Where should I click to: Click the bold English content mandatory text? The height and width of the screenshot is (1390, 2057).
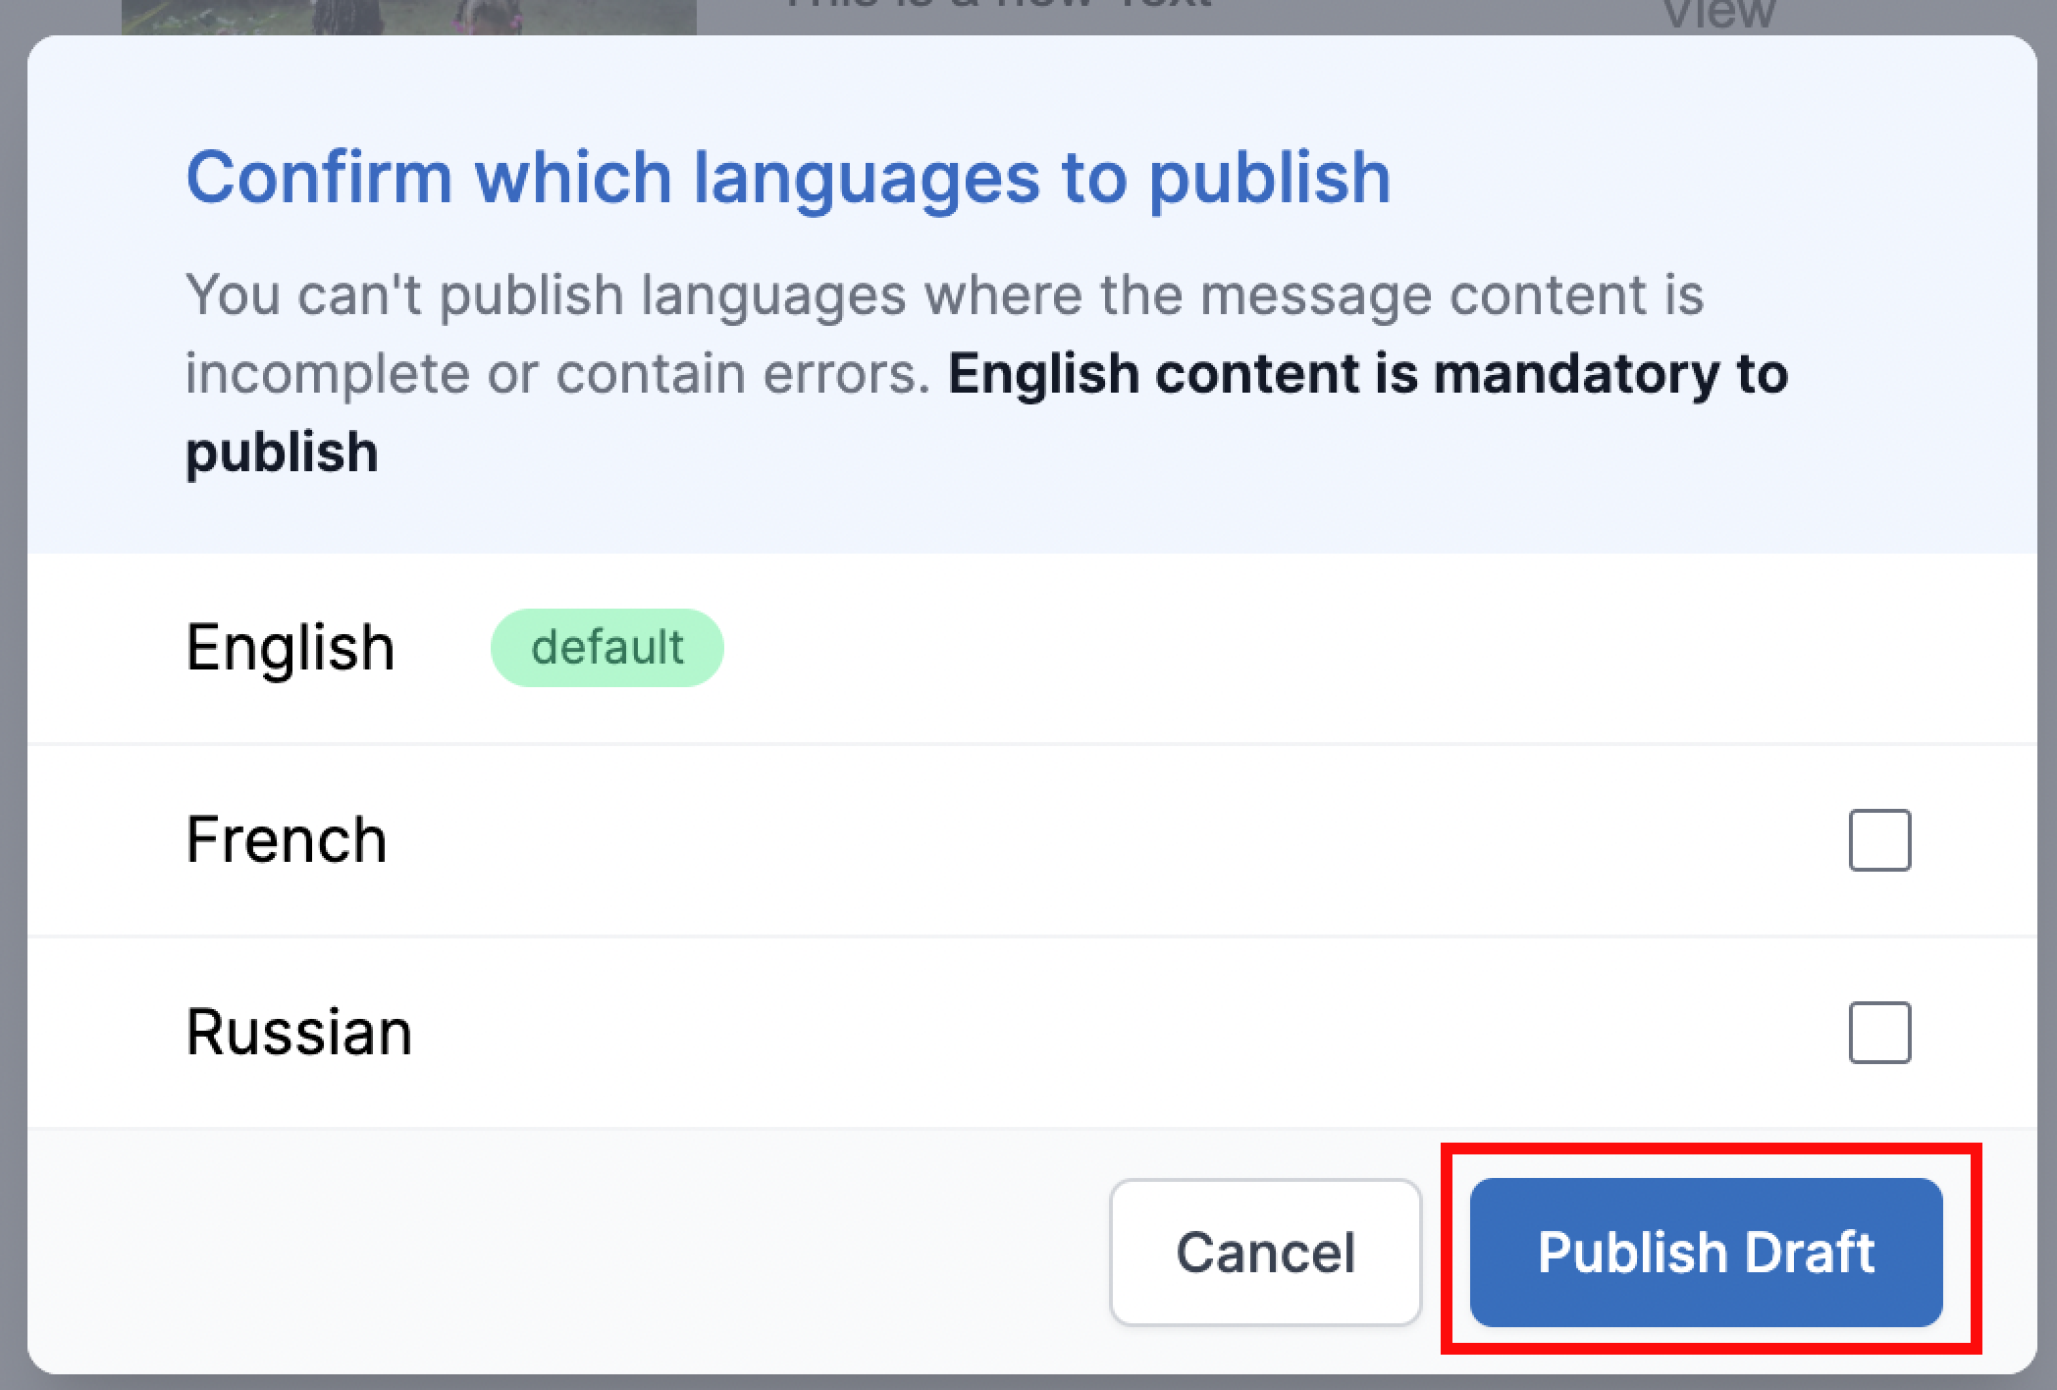1366,375
